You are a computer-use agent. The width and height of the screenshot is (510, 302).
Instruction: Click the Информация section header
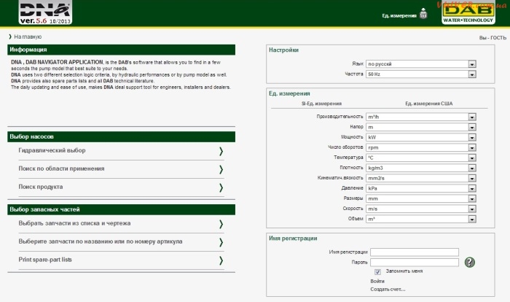pos(122,50)
